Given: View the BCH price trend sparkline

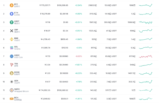Looking at the screenshot, I should click(x=145, y=99).
